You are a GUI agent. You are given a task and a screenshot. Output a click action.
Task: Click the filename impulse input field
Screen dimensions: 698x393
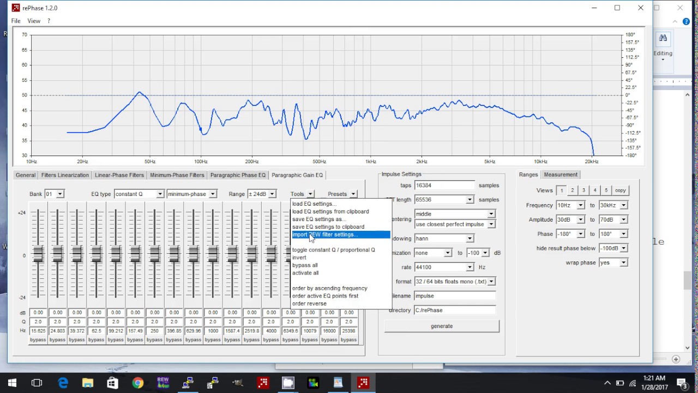(x=455, y=296)
